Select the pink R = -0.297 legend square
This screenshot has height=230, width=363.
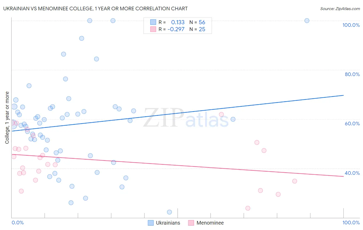(x=153, y=29)
